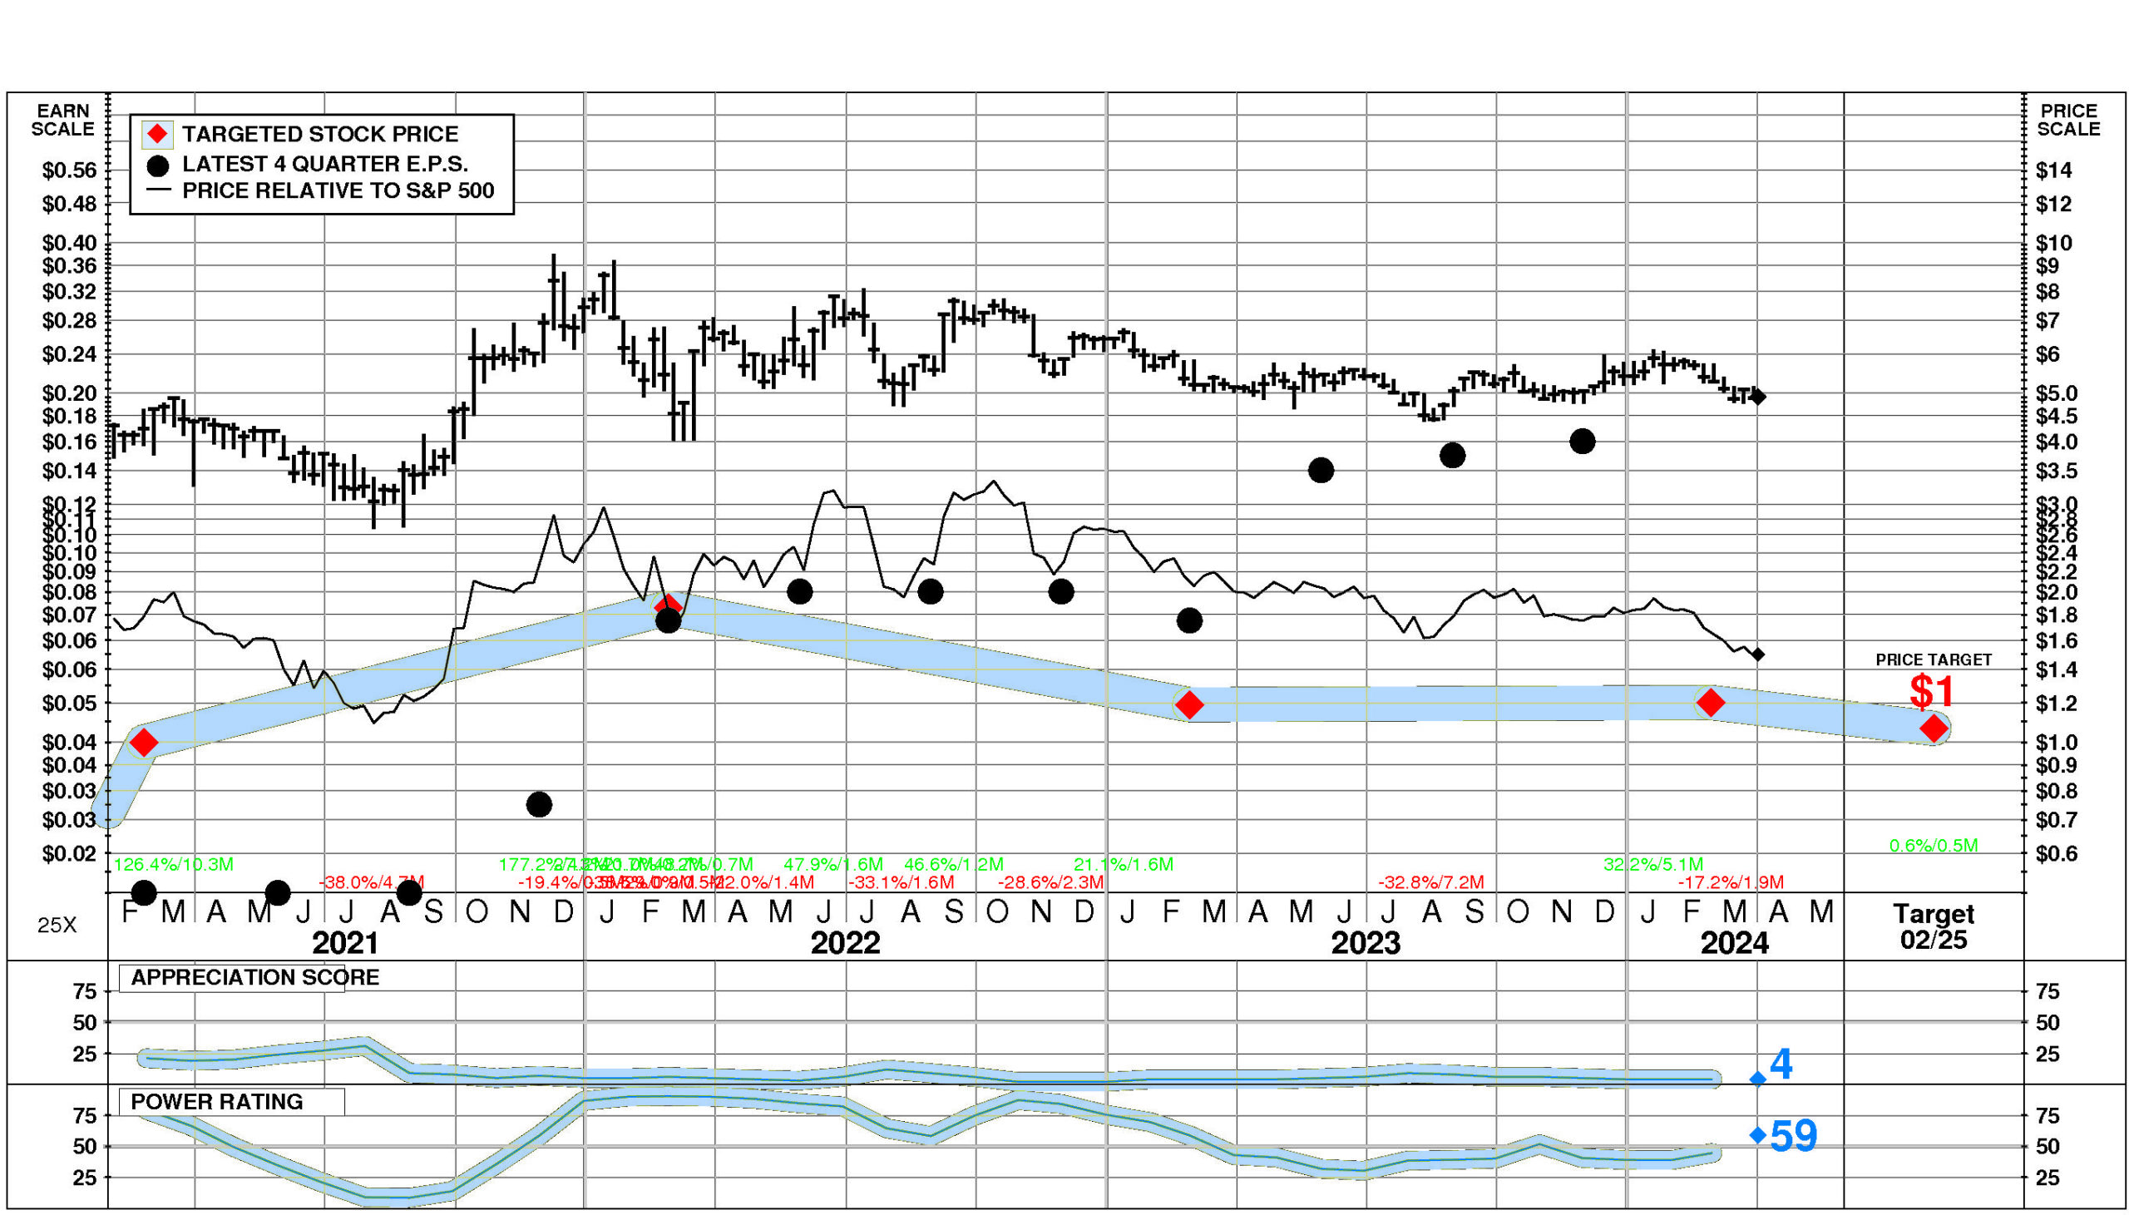Click the red diamond in the legend

click(157, 134)
